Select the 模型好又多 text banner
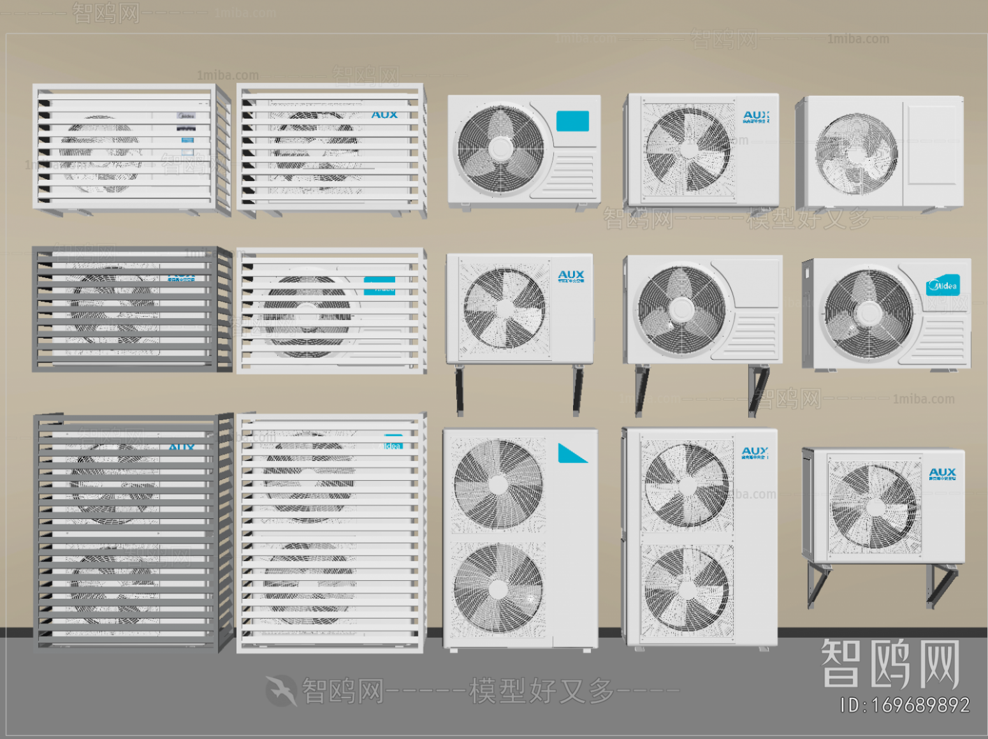This screenshot has width=988, height=739. [539, 689]
